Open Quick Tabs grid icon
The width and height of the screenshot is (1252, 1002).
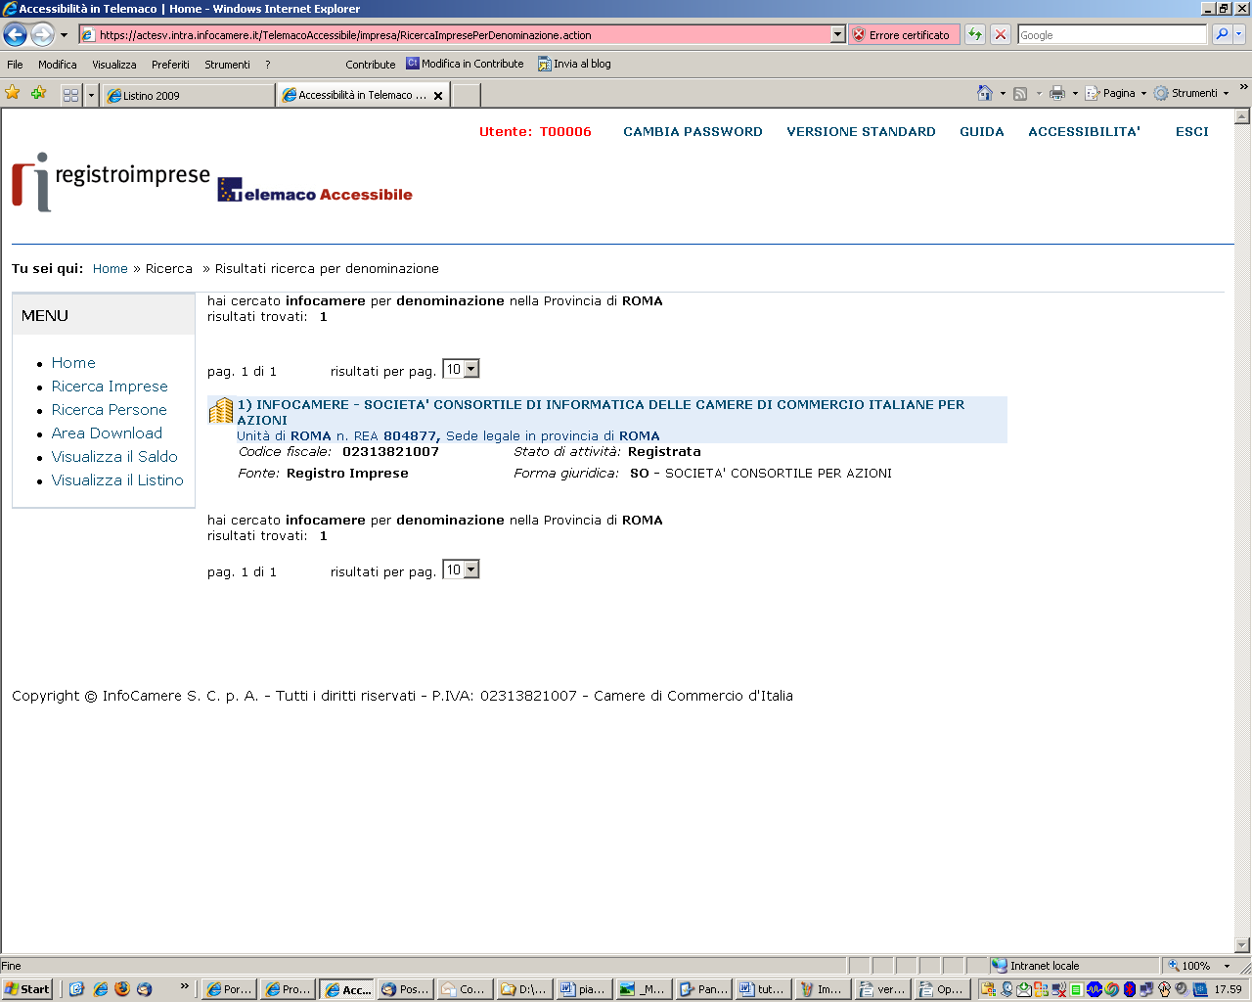click(x=70, y=95)
